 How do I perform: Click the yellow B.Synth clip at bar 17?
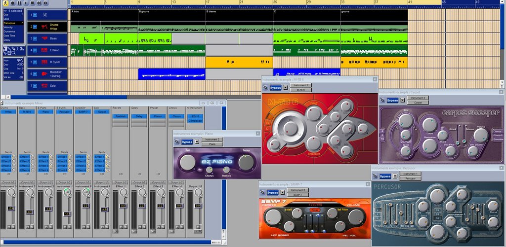pos(239,62)
